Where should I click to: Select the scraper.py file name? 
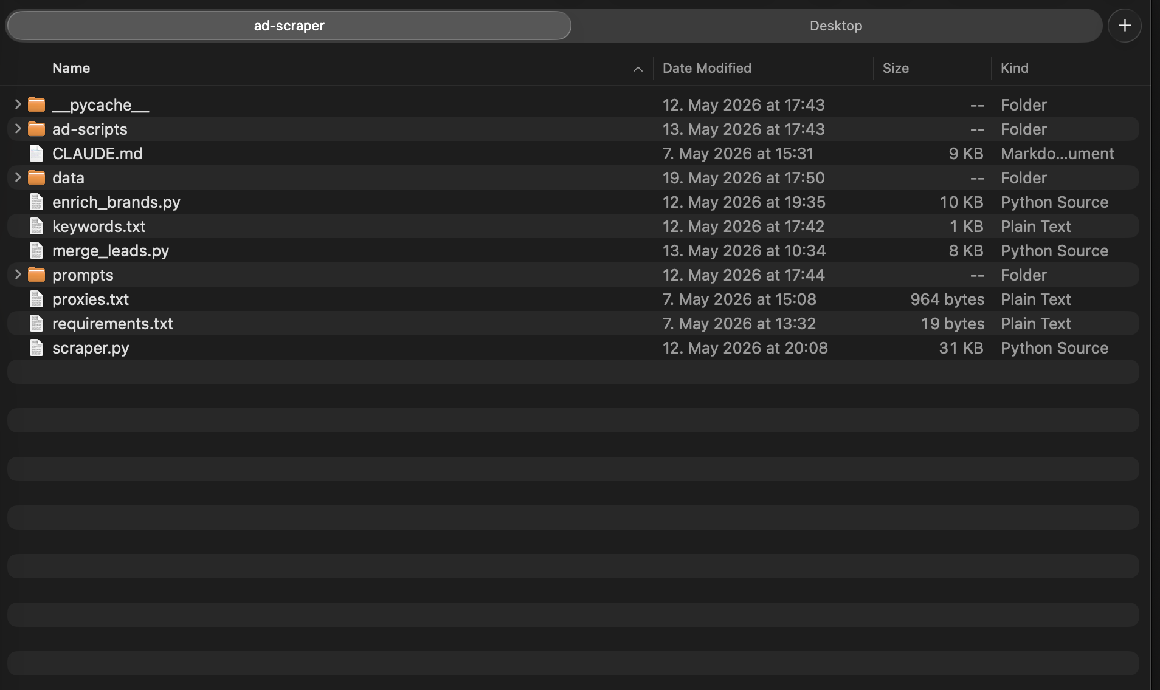point(91,348)
